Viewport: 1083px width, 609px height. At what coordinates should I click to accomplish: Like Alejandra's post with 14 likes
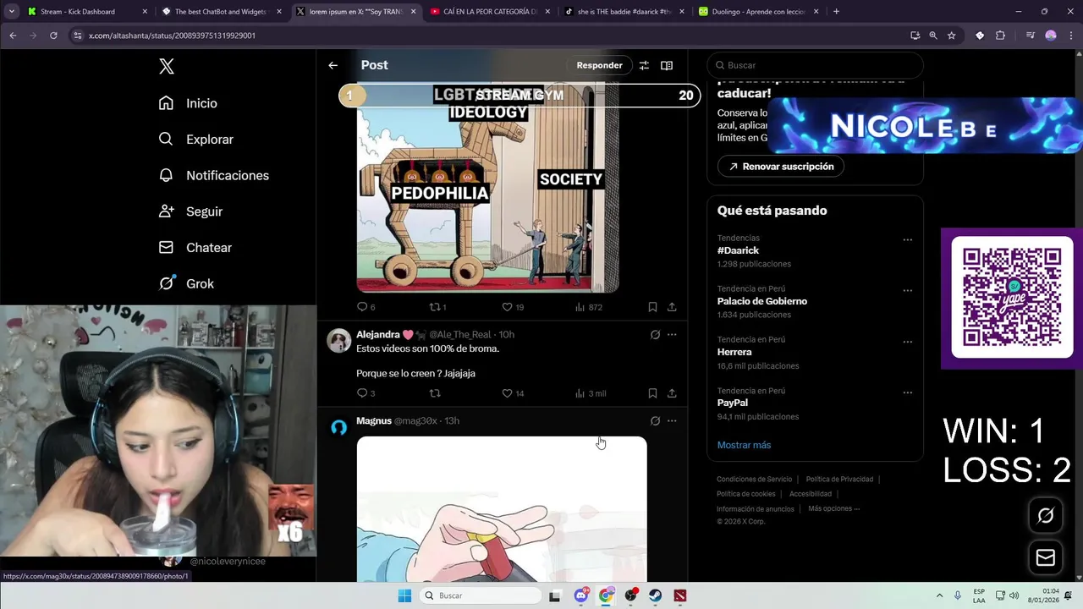[513, 393]
